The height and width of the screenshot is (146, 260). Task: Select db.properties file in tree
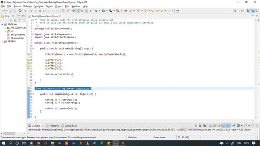(16, 38)
